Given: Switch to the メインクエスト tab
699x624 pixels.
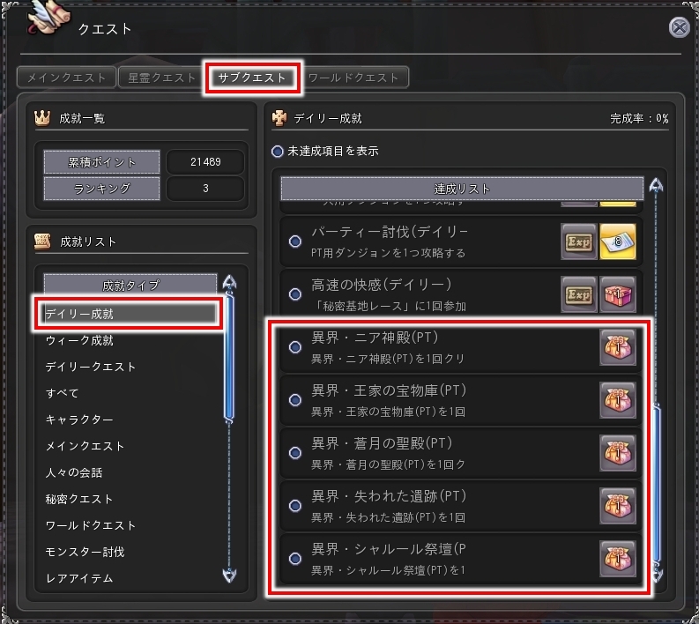Looking at the screenshot, I should 66,78.
